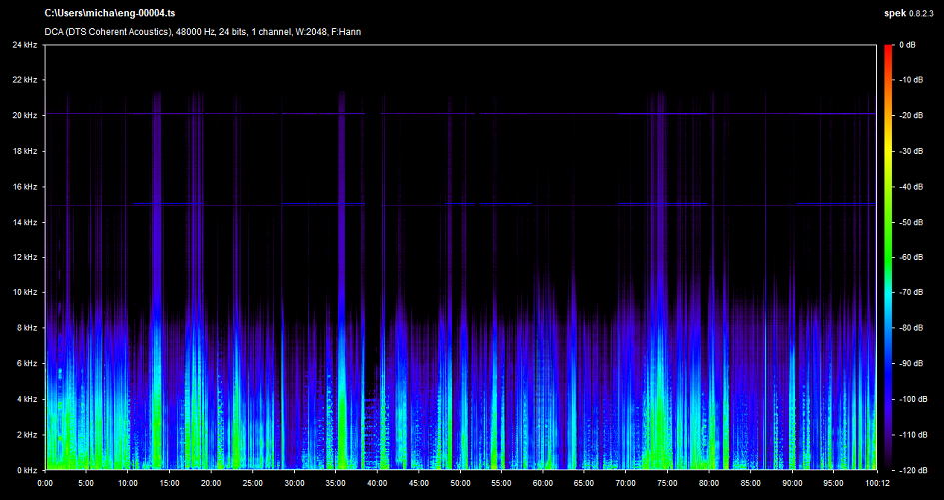This screenshot has width=944, height=500.
Task: Click the spek logo text
Action: tap(896, 13)
